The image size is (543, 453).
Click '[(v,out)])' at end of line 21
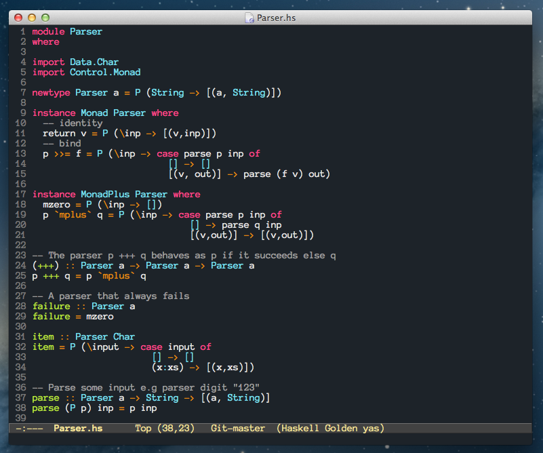coord(287,235)
